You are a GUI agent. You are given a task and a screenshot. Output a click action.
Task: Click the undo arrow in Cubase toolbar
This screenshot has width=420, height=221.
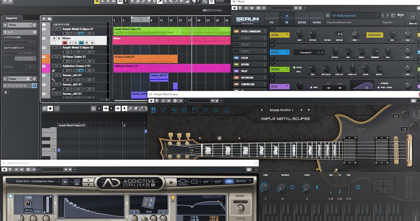[x=4, y=2]
